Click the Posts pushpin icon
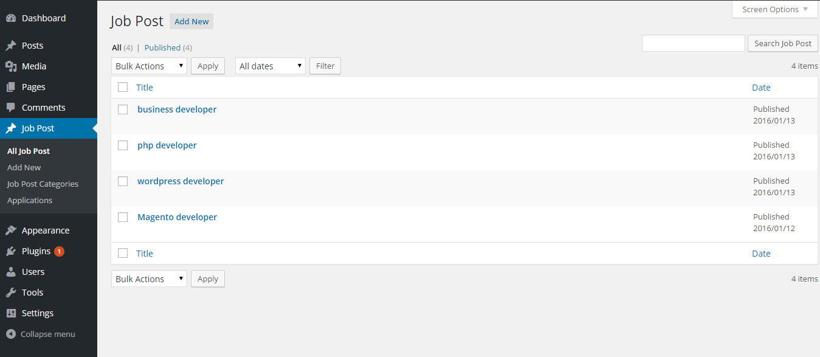Image resolution: width=820 pixels, height=357 pixels. (x=11, y=46)
